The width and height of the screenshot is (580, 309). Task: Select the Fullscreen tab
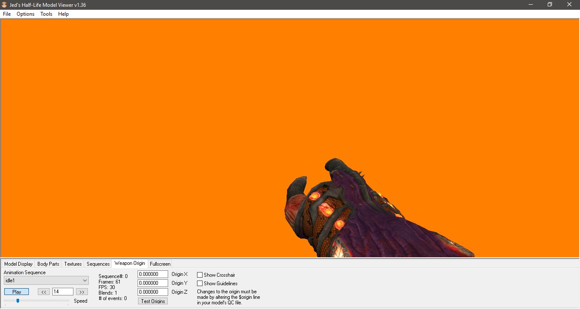(x=160, y=264)
